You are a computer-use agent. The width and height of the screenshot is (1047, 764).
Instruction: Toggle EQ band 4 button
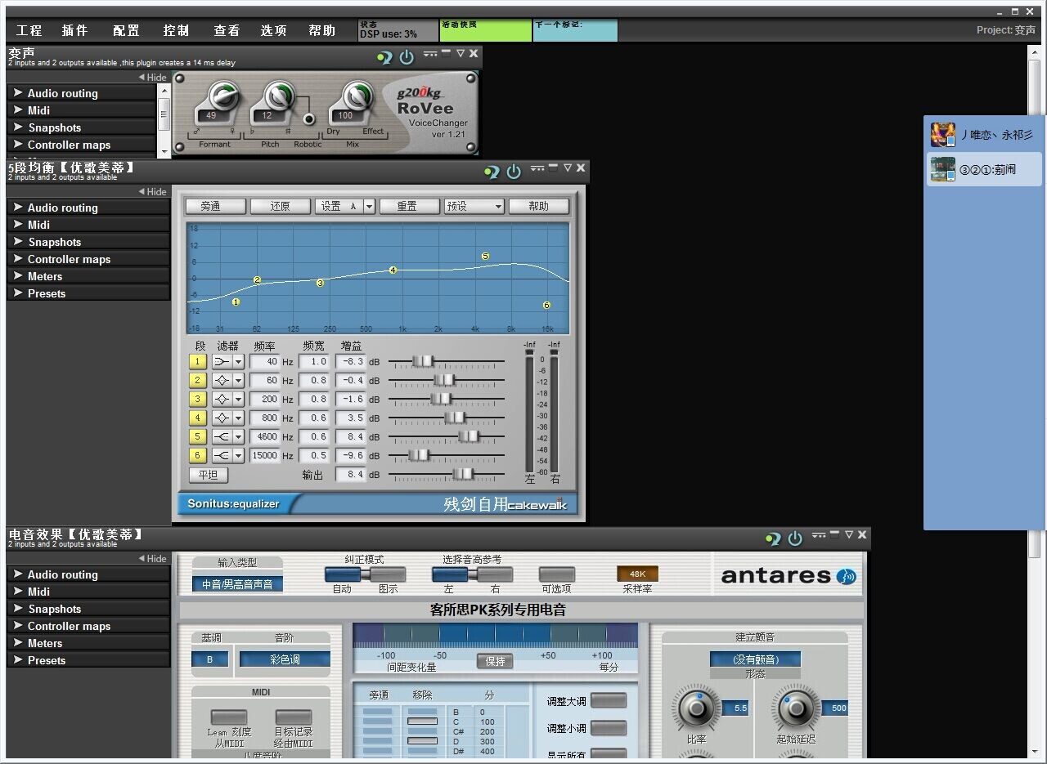[x=197, y=418]
